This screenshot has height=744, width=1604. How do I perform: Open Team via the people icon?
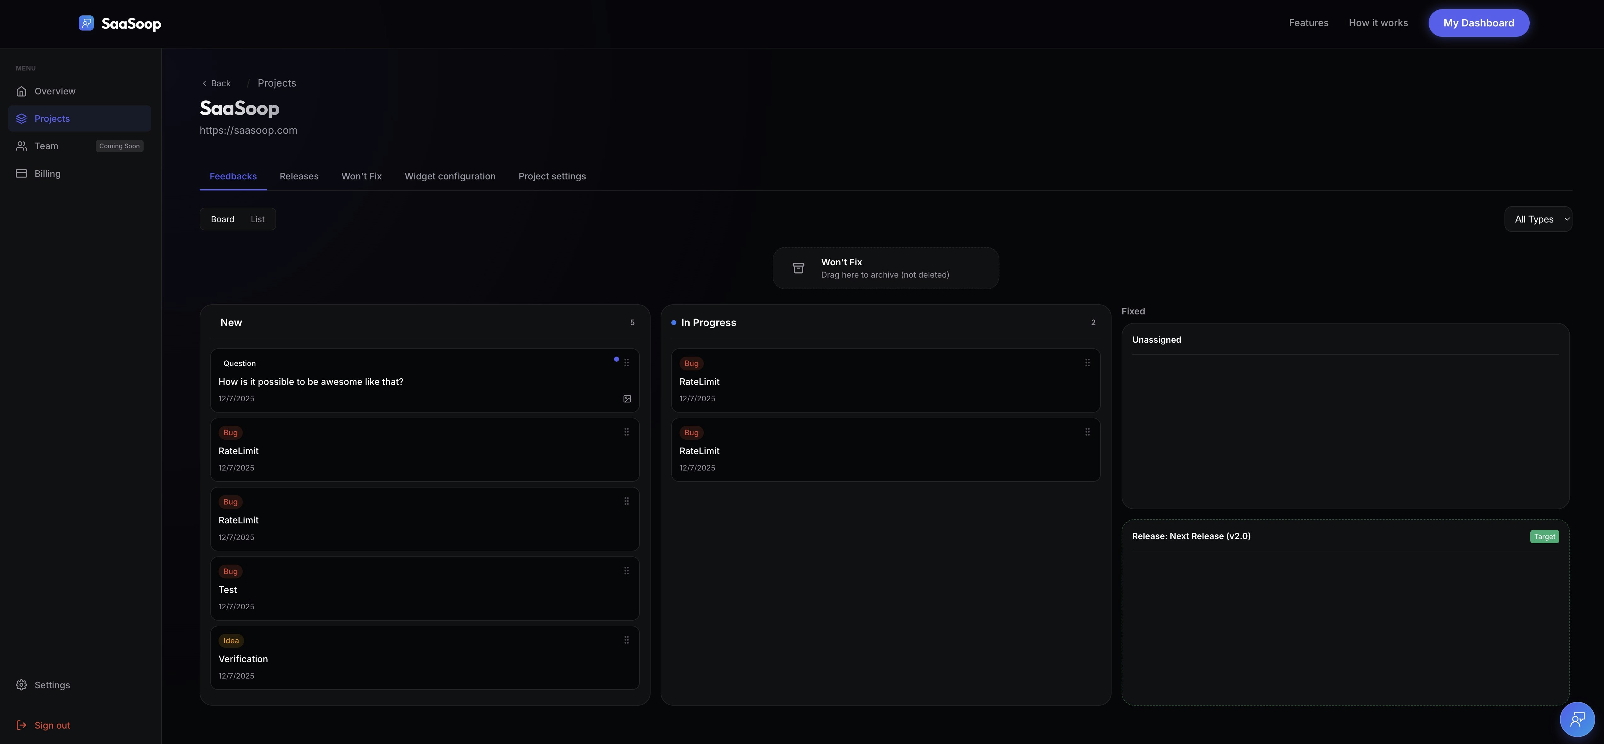pyautogui.click(x=21, y=146)
